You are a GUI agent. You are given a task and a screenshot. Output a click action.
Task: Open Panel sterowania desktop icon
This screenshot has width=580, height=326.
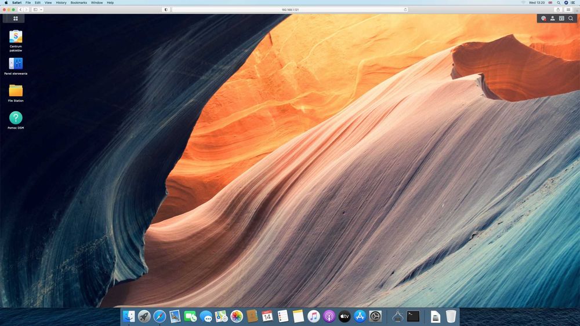[16, 67]
